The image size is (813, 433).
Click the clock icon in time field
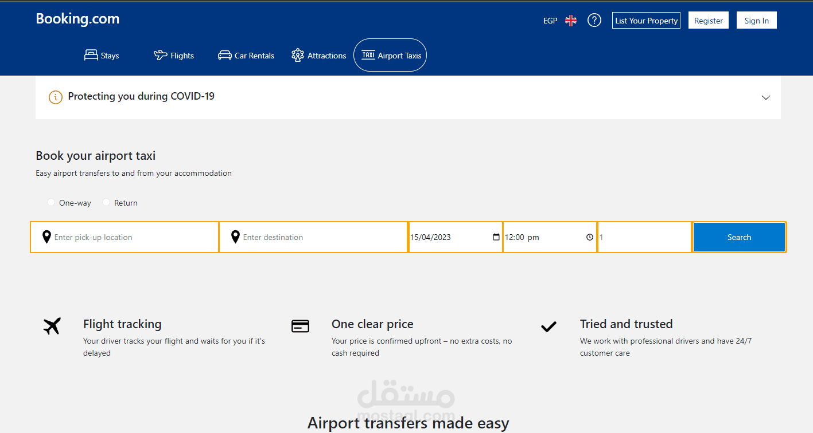(589, 237)
